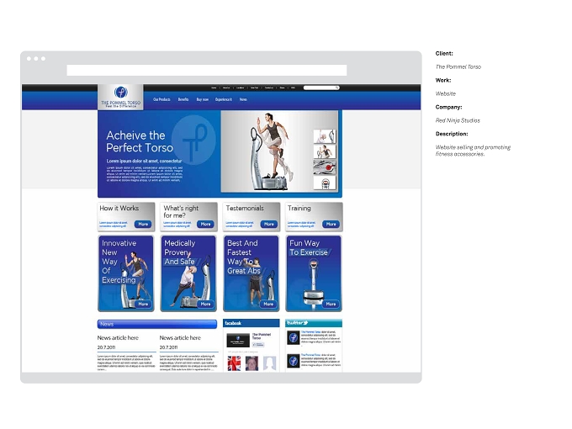Image resolution: width=572 pixels, height=429 pixels.
Task: Click More on Fun Way To Exercise card
Action: coord(331,304)
